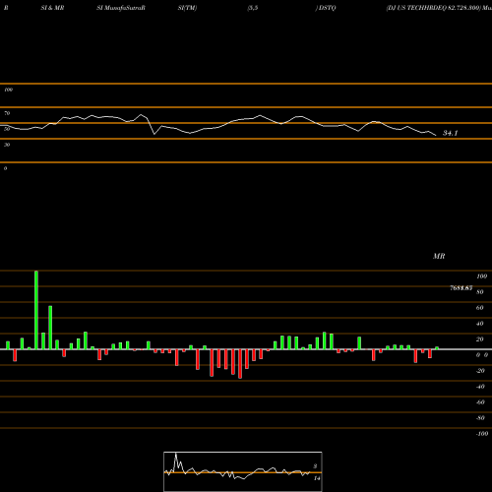Click the RSI axis label 70
The height and width of the screenshot is (492, 492).
[x=7, y=113]
